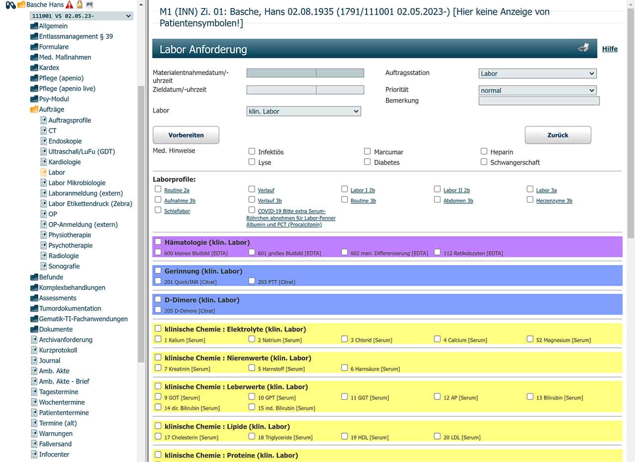The image size is (635, 462).
Task: Click the Bemerkung input field
Action: pyautogui.click(x=539, y=101)
